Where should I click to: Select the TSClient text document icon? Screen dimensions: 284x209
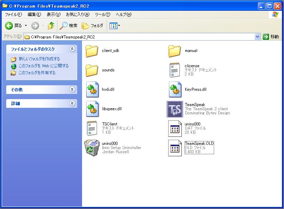[x=92, y=128]
